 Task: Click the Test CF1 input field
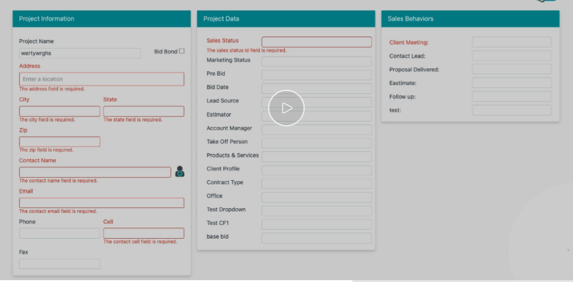317,225
